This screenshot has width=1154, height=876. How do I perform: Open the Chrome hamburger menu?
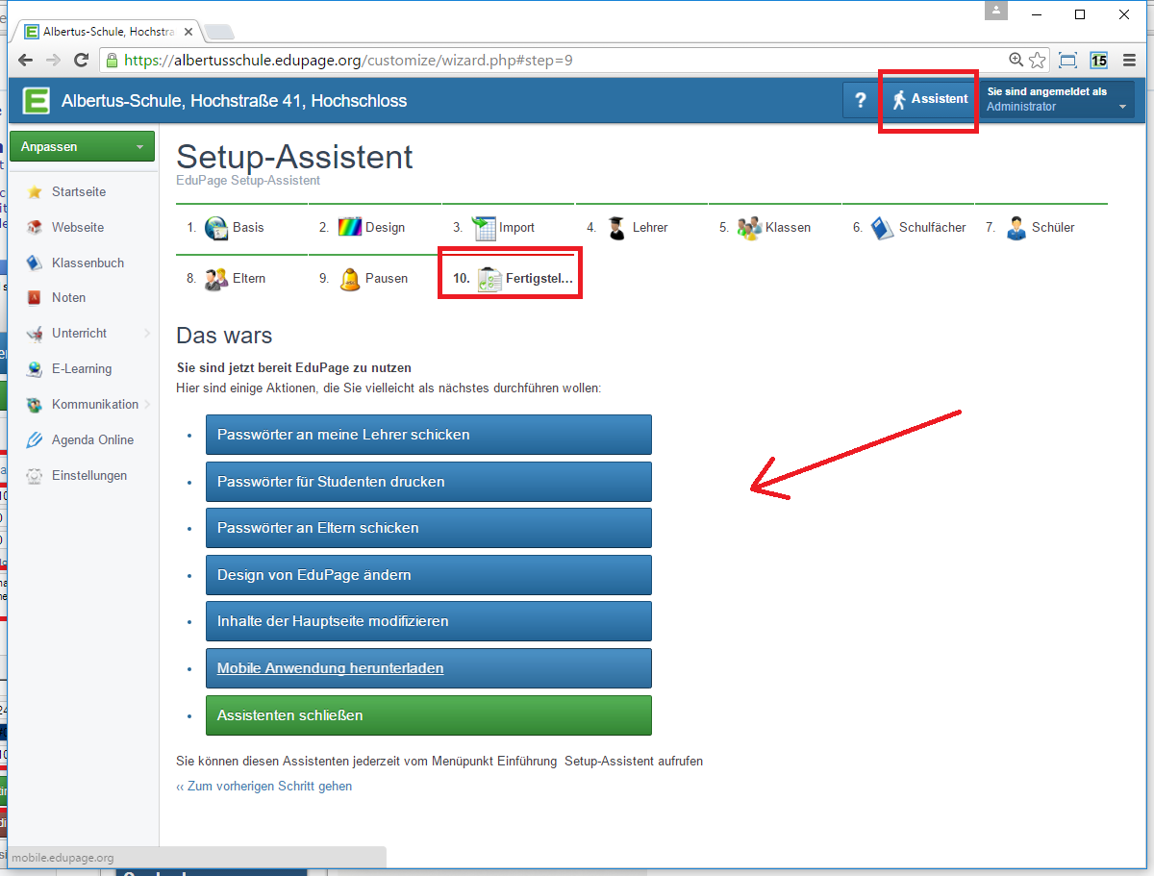click(x=1129, y=60)
